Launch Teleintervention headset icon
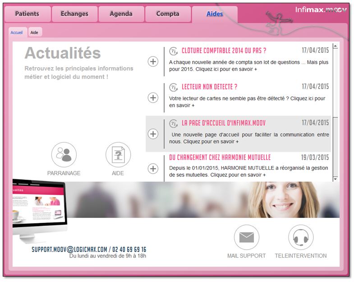Screen dimensions: 354x282 pyautogui.click(x=301, y=237)
